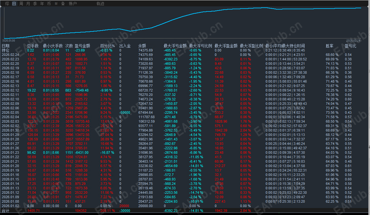Select the 2026.02.24 date row
The image size is (370, 215).
point(10,55)
